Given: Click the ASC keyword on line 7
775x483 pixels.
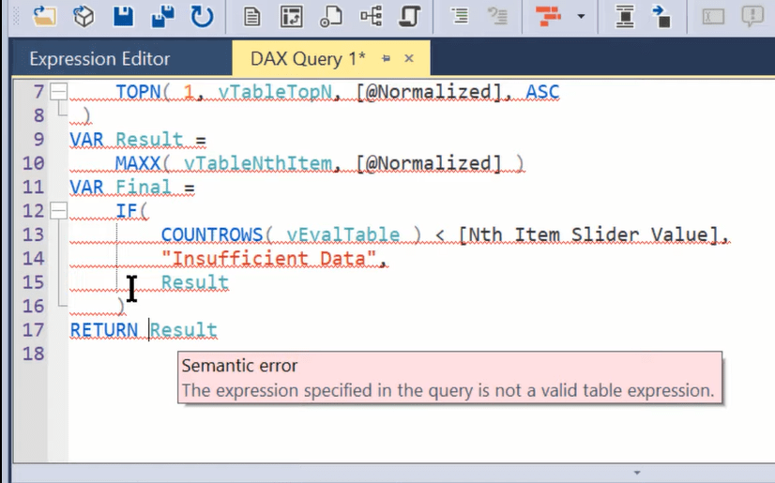Looking at the screenshot, I should pyautogui.click(x=542, y=92).
